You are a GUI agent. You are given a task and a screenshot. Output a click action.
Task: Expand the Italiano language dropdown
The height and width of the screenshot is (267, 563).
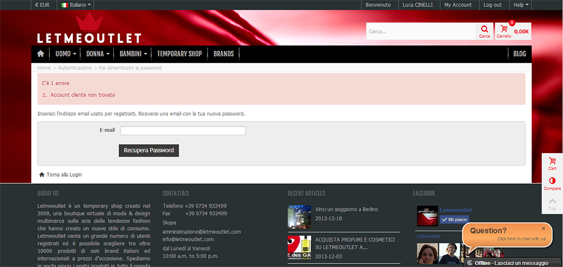76,5
